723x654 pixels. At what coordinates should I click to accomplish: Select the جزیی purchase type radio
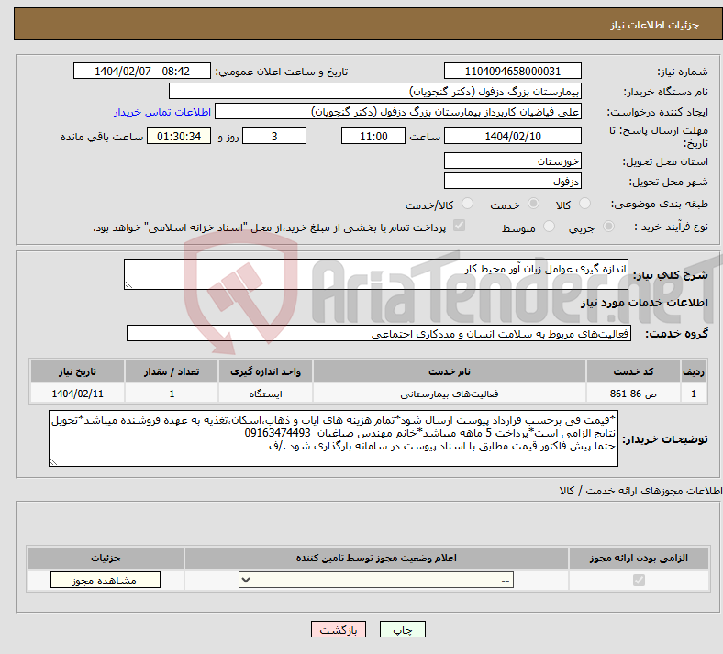click(x=608, y=227)
